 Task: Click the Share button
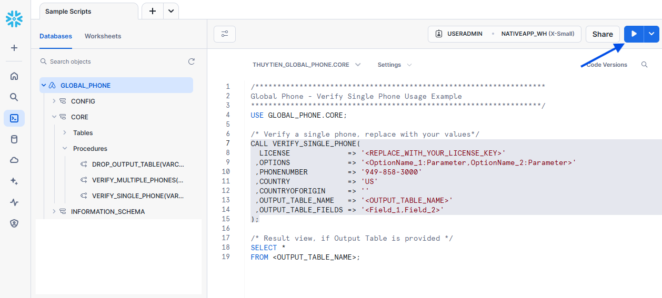tap(603, 34)
